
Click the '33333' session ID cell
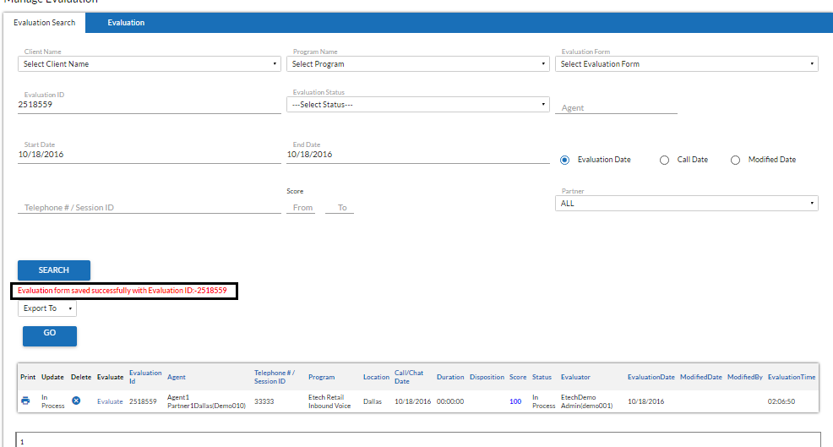264,401
